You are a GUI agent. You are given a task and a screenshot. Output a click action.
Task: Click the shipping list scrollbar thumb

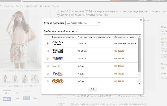(x=139, y=55)
